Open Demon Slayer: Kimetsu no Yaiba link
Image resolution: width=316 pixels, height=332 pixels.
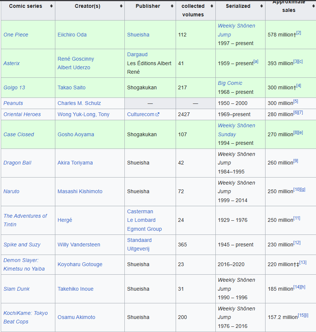[24, 265]
